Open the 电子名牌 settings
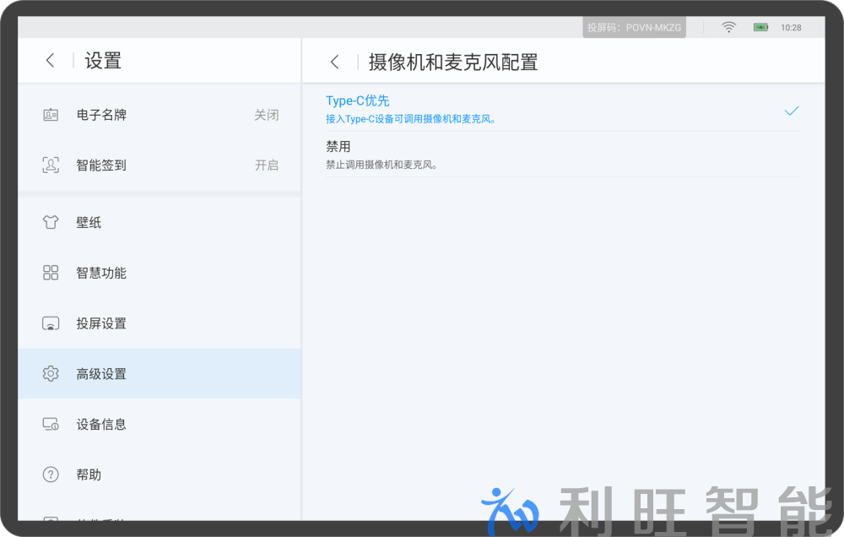 point(160,115)
